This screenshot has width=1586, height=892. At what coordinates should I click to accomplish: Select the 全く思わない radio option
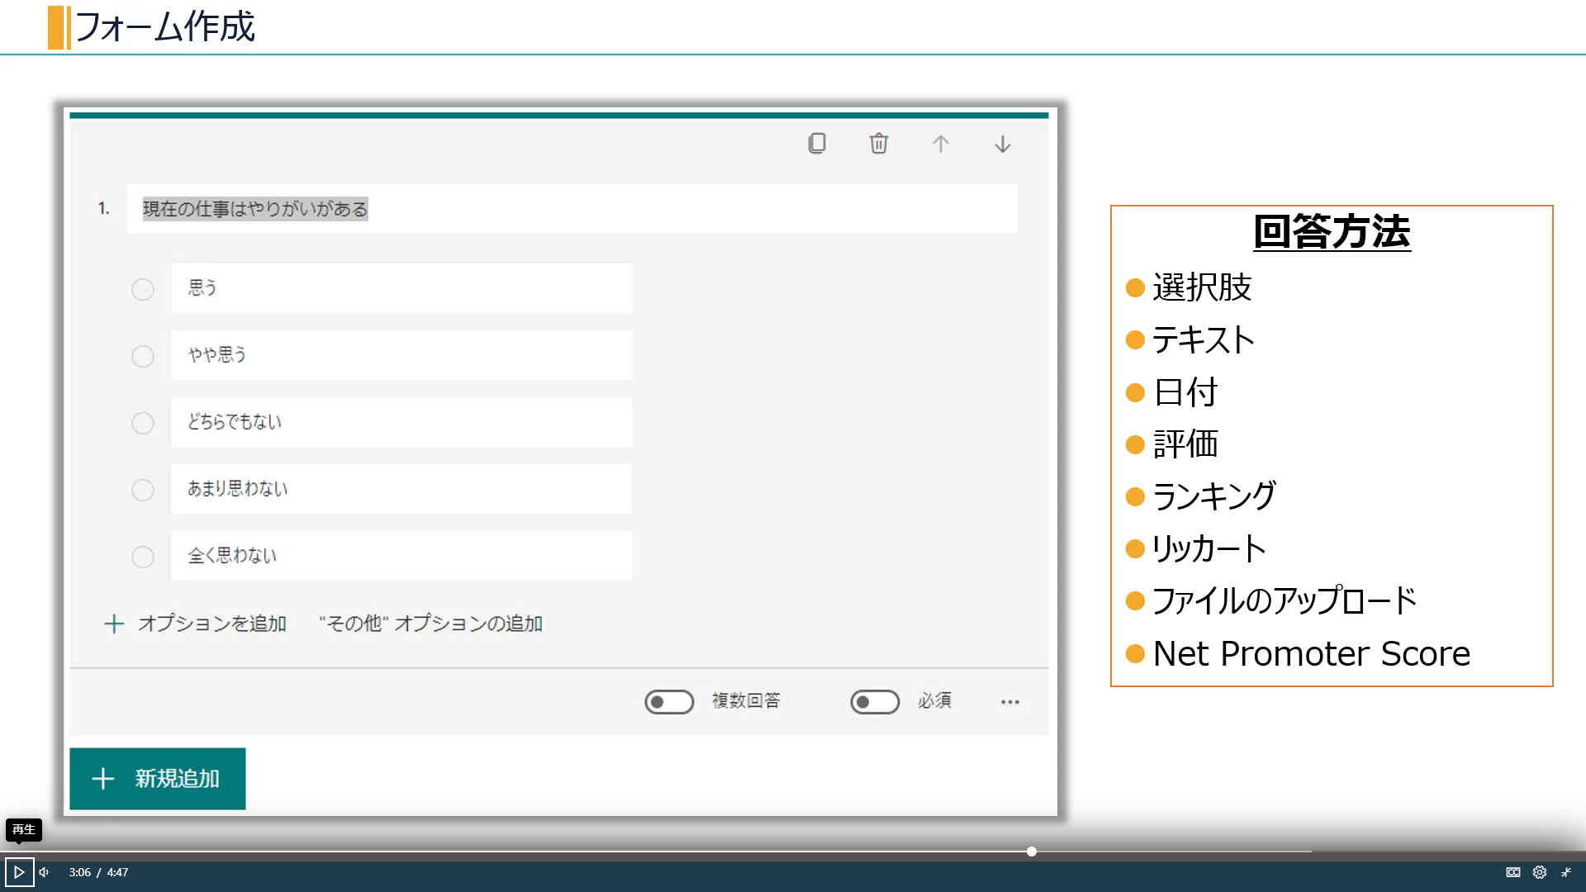[x=142, y=557]
